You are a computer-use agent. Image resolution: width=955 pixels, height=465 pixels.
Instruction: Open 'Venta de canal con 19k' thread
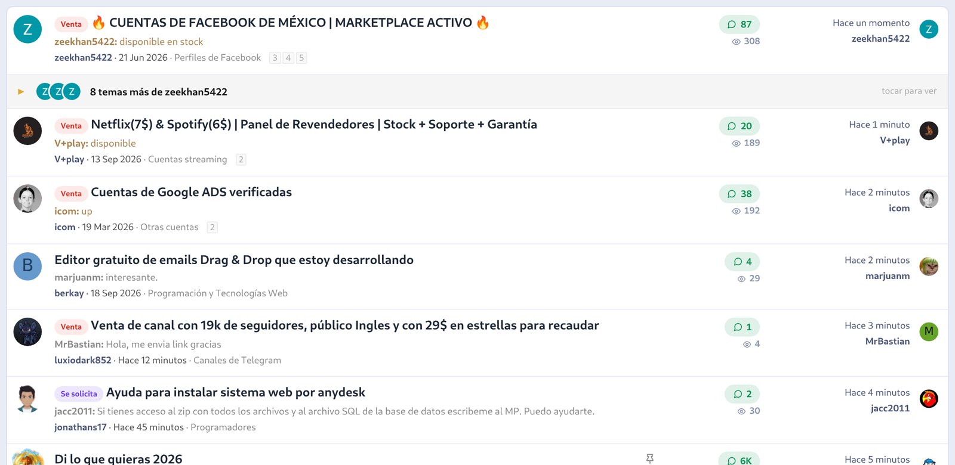345,325
